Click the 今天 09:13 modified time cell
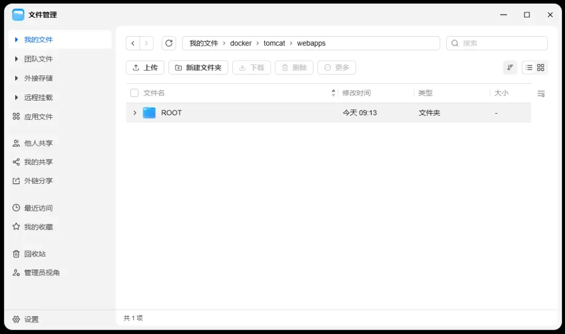 [359, 113]
